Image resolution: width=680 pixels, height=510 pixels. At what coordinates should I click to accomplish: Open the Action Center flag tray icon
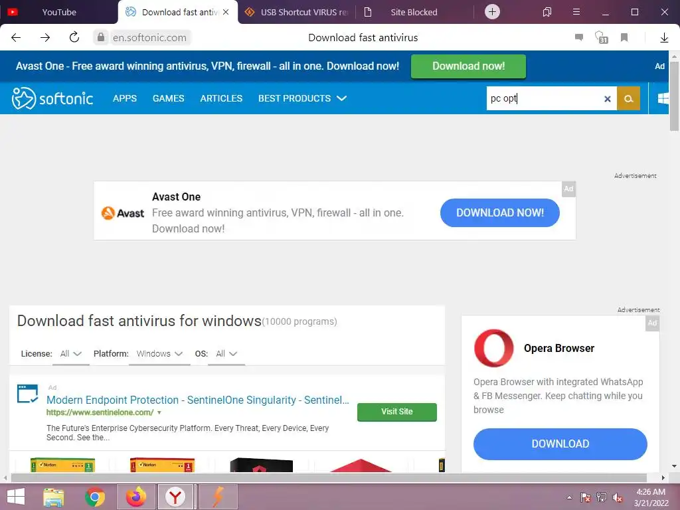pyautogui.click(x=586, y=497)
